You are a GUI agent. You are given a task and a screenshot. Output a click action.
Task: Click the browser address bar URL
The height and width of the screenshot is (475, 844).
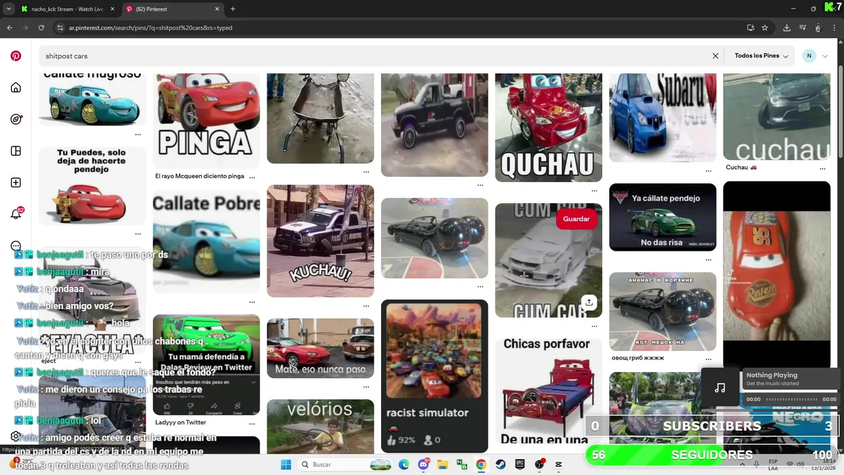coord(150,28)
